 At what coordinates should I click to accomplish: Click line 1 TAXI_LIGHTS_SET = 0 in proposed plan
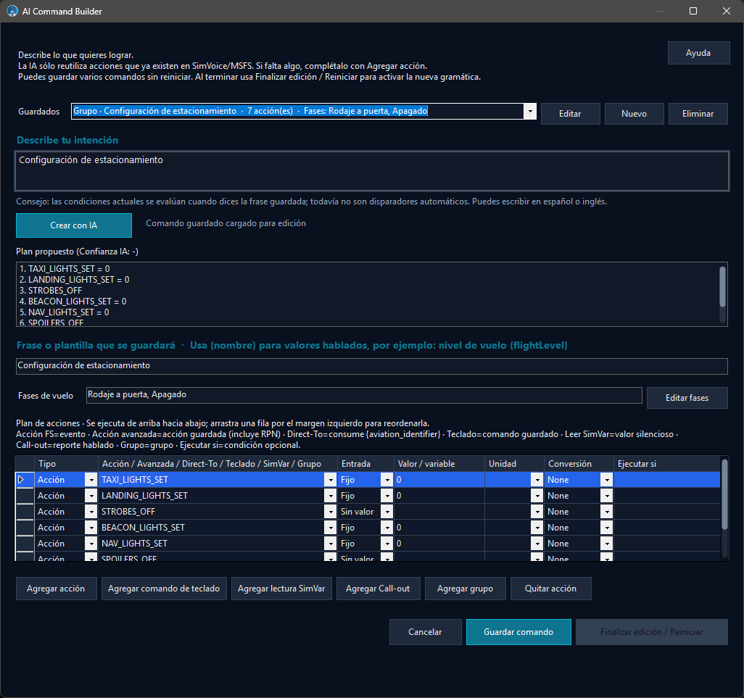pos(65,269)
